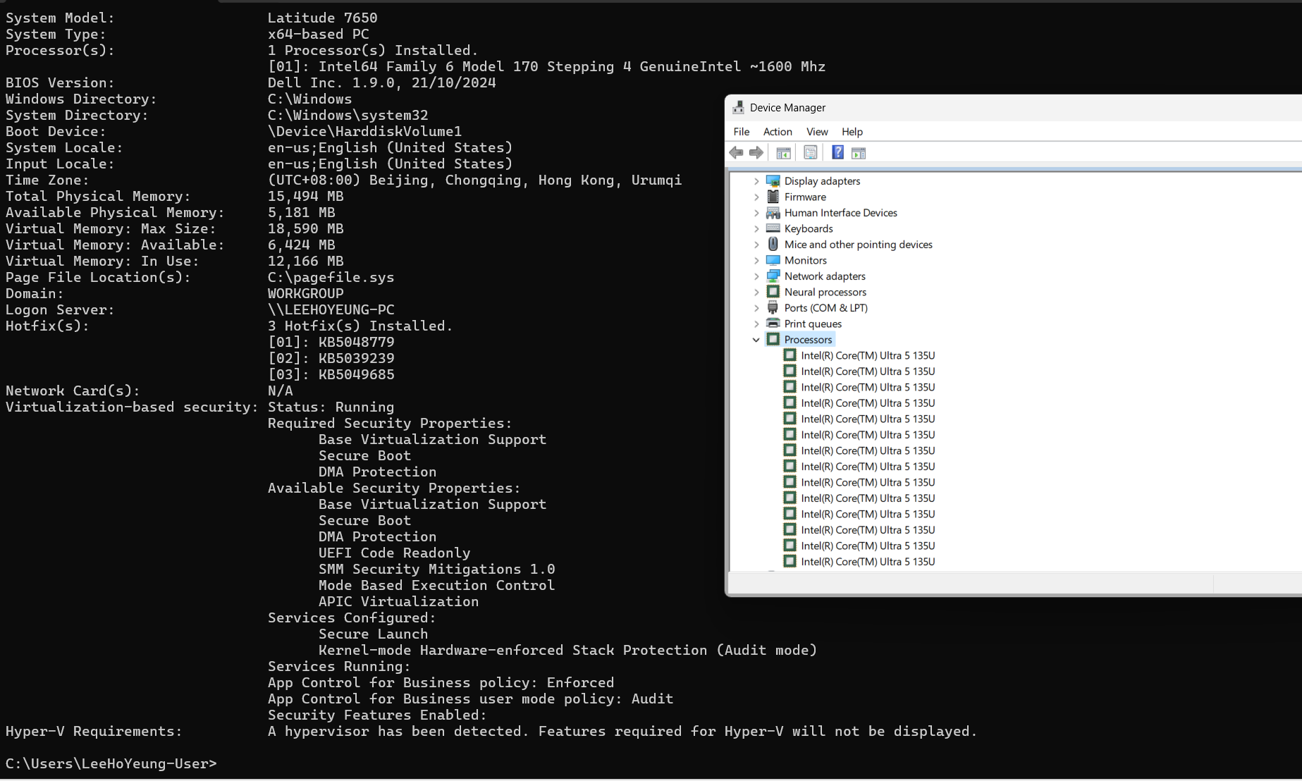Open the Action menu
1302x781 pixels.
click(x=776, y=132)
